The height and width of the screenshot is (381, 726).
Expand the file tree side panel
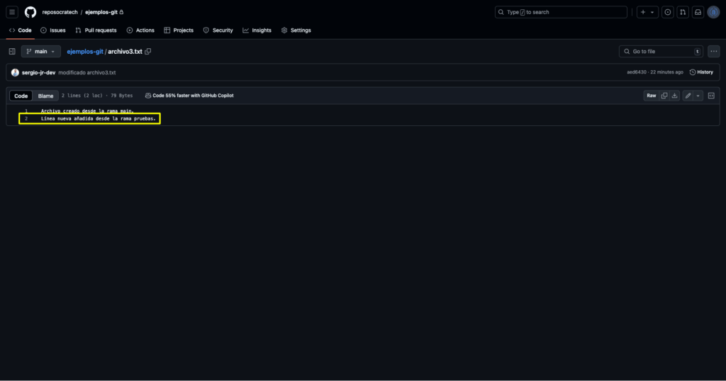tap(12, 51)
